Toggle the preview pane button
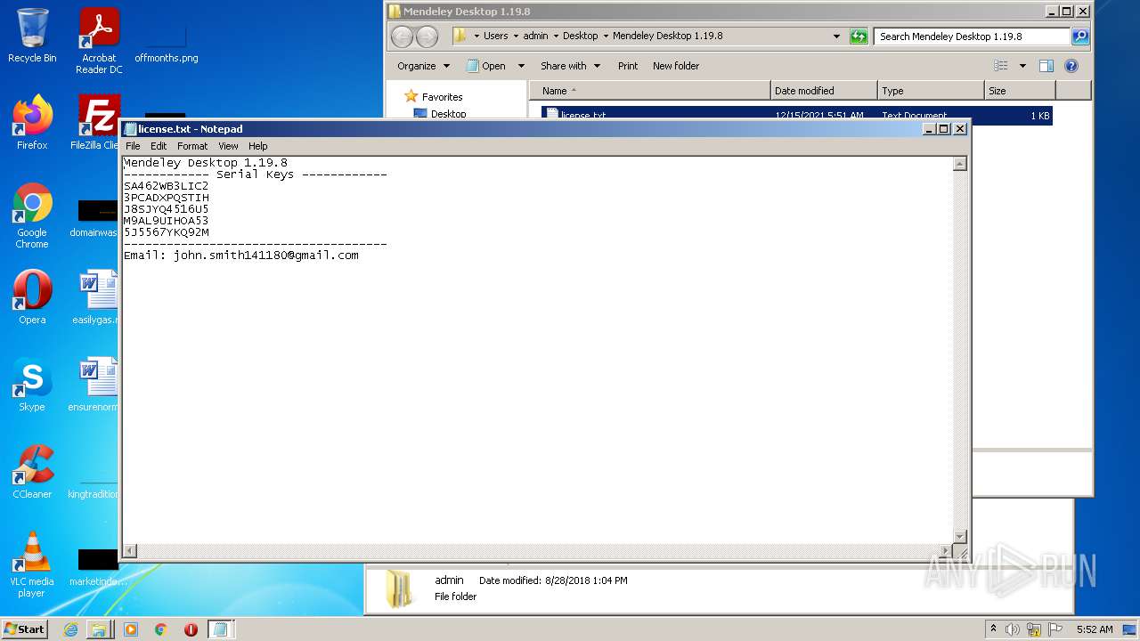This screenshot has height=641, width=1140. [x=1046, y=66]
